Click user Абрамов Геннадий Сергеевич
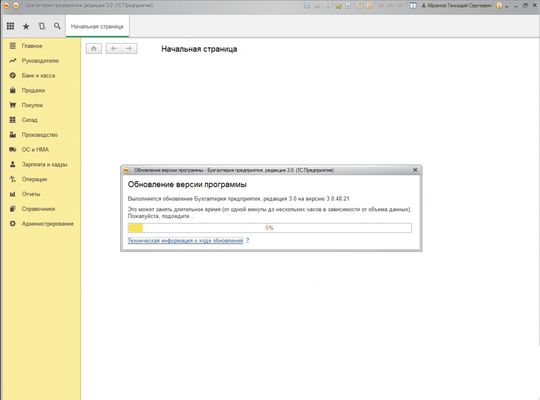The width and height of the screenshot is (540, 400). coord(457,5)
